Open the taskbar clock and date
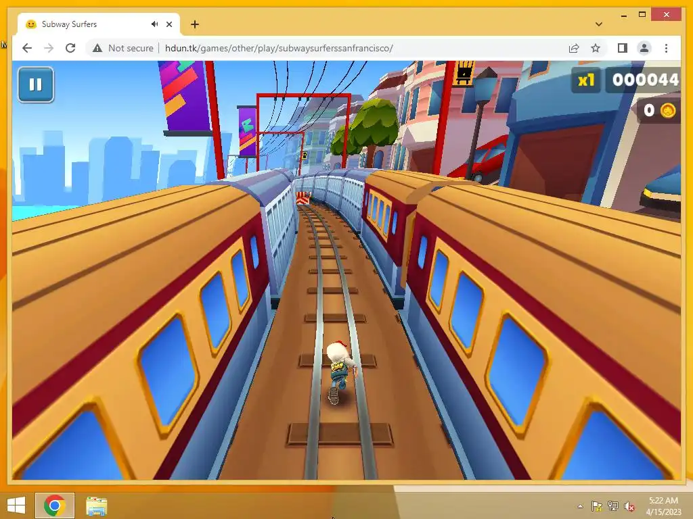 click(x=663, y=506)
